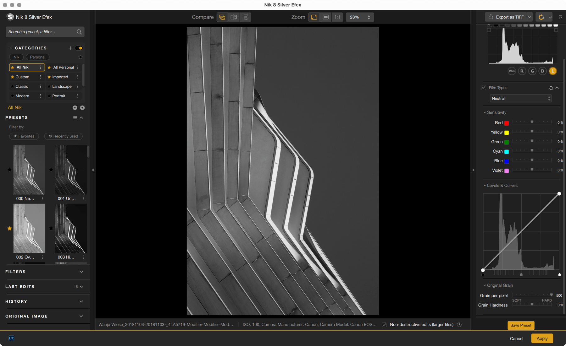Open help for non-destructive edits

point(459,325)
